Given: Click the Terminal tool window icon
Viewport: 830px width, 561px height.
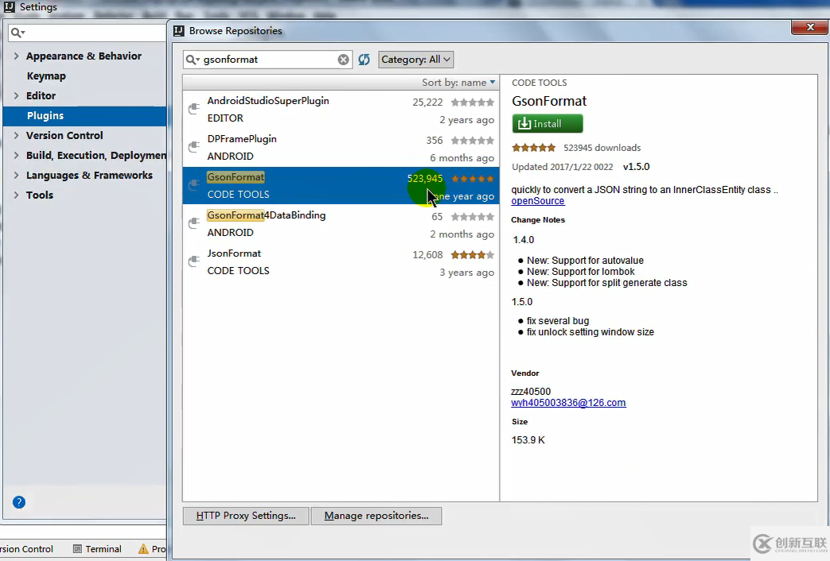Looking at the screenshot, I should tap(77, 549).
